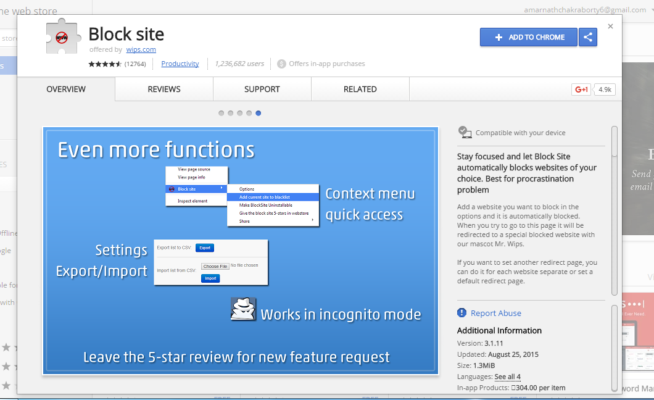This screenshot has width=654, height=400.
Task: Show the second screenshot via carousel dot
Action: (230, 113)
